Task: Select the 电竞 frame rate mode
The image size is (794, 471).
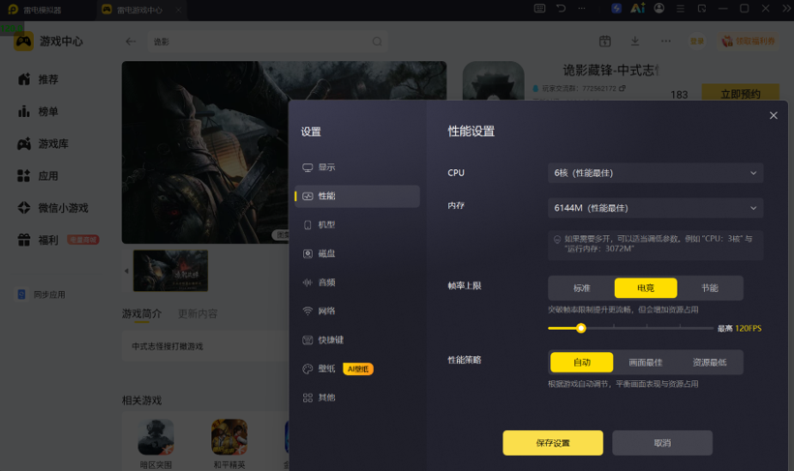Action: point(646,288)
